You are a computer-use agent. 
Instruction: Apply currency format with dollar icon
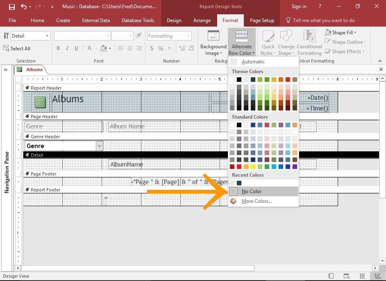click(x=152, y=48)
